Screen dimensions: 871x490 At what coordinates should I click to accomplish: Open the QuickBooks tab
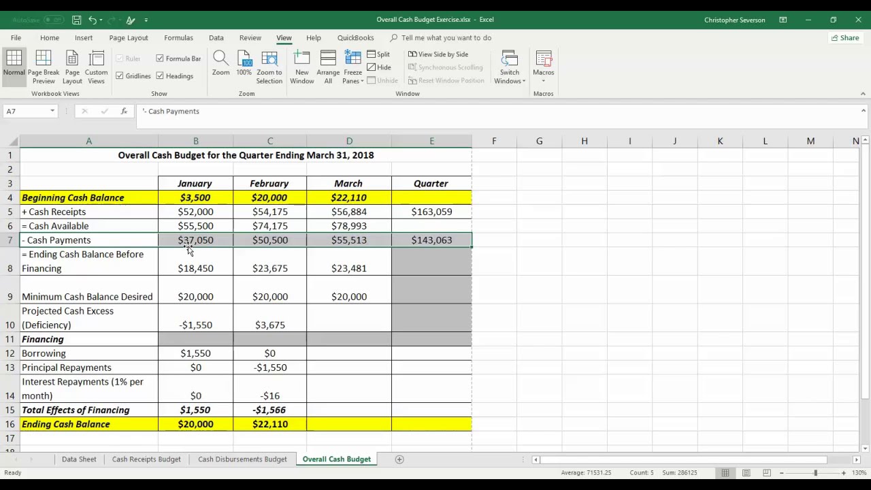pyautogui.click(x=355, y=38)
